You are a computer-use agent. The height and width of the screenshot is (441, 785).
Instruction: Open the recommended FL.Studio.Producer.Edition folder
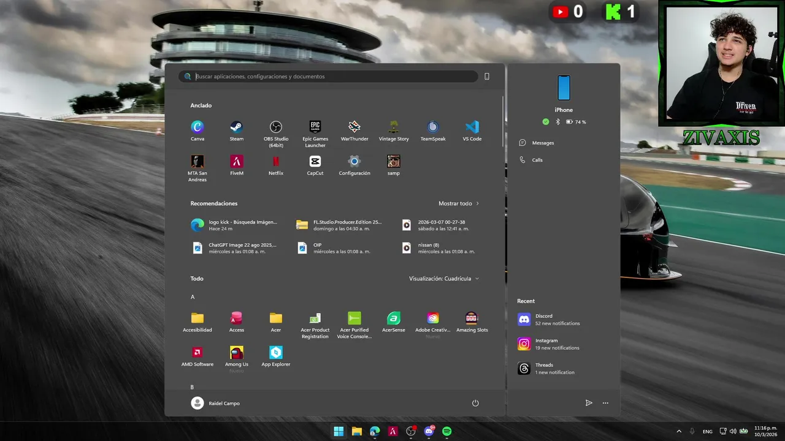[x=339, y=225]
